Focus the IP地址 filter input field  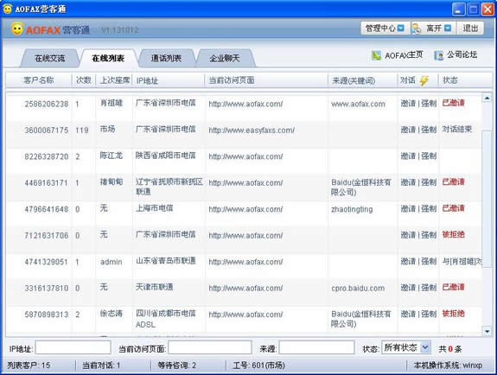[x=73, y=347]
